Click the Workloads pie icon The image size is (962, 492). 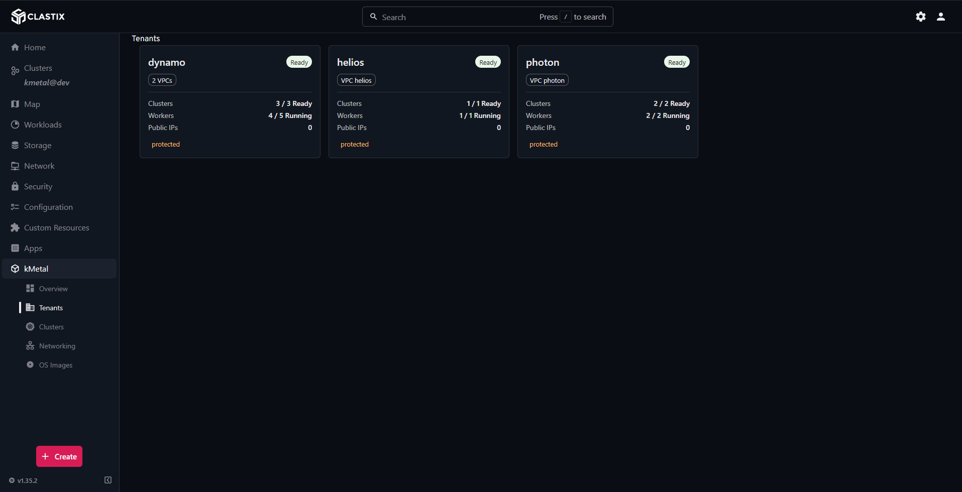pyautogui.click(x=15, y=125)
